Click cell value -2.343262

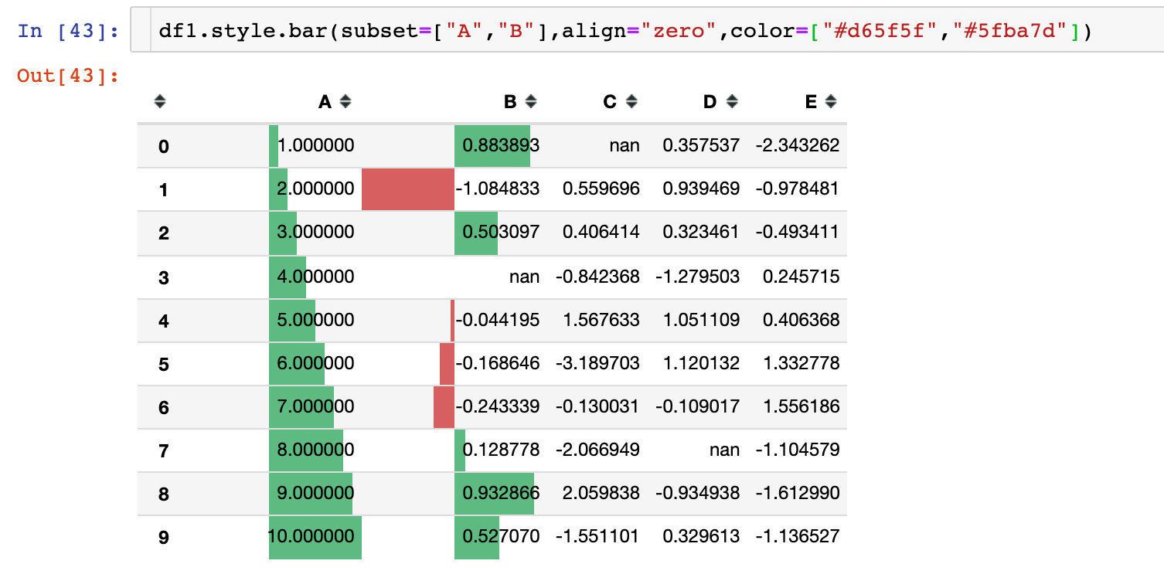click(798, 145)
